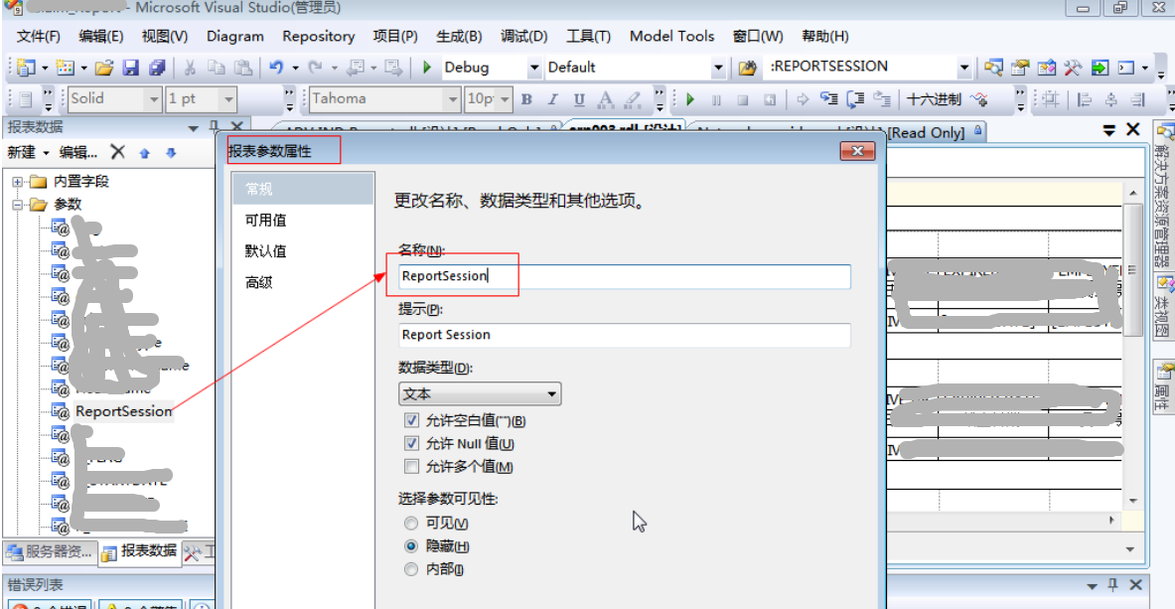The image size is (1175, 609).
Task: Expand the 内置字段 tree node
Action: point(17,182)
